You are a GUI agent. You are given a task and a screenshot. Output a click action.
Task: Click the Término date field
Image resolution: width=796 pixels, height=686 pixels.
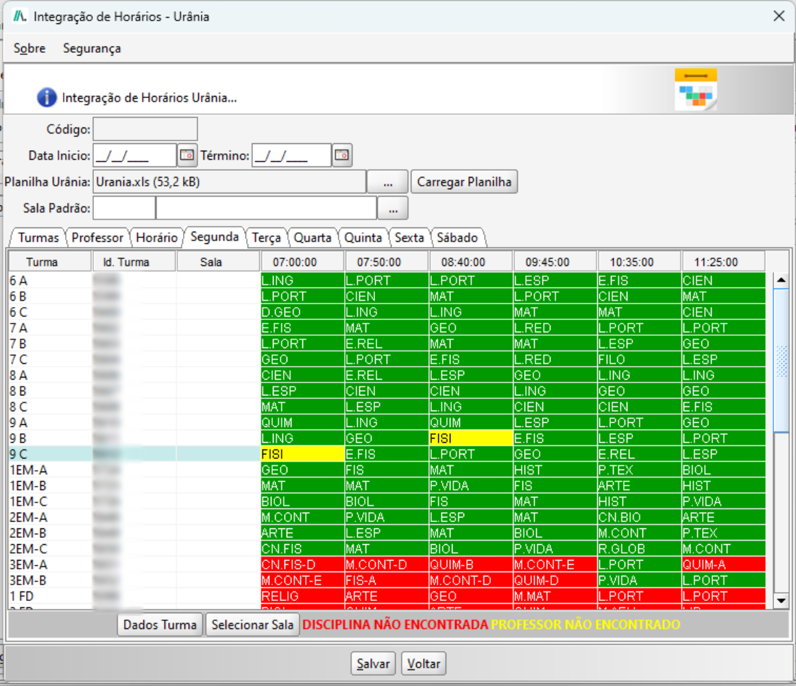[292, 156]
